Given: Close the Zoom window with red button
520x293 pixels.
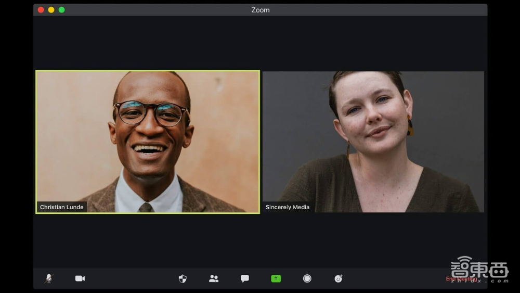Looking at the screenshot, I should pyautogui.click(x=41, y=10).
